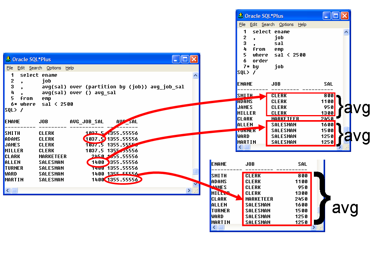Minimize the window with the avg(sal) query
This screenshot has width=372, height=279.
[x=176, y=59]
